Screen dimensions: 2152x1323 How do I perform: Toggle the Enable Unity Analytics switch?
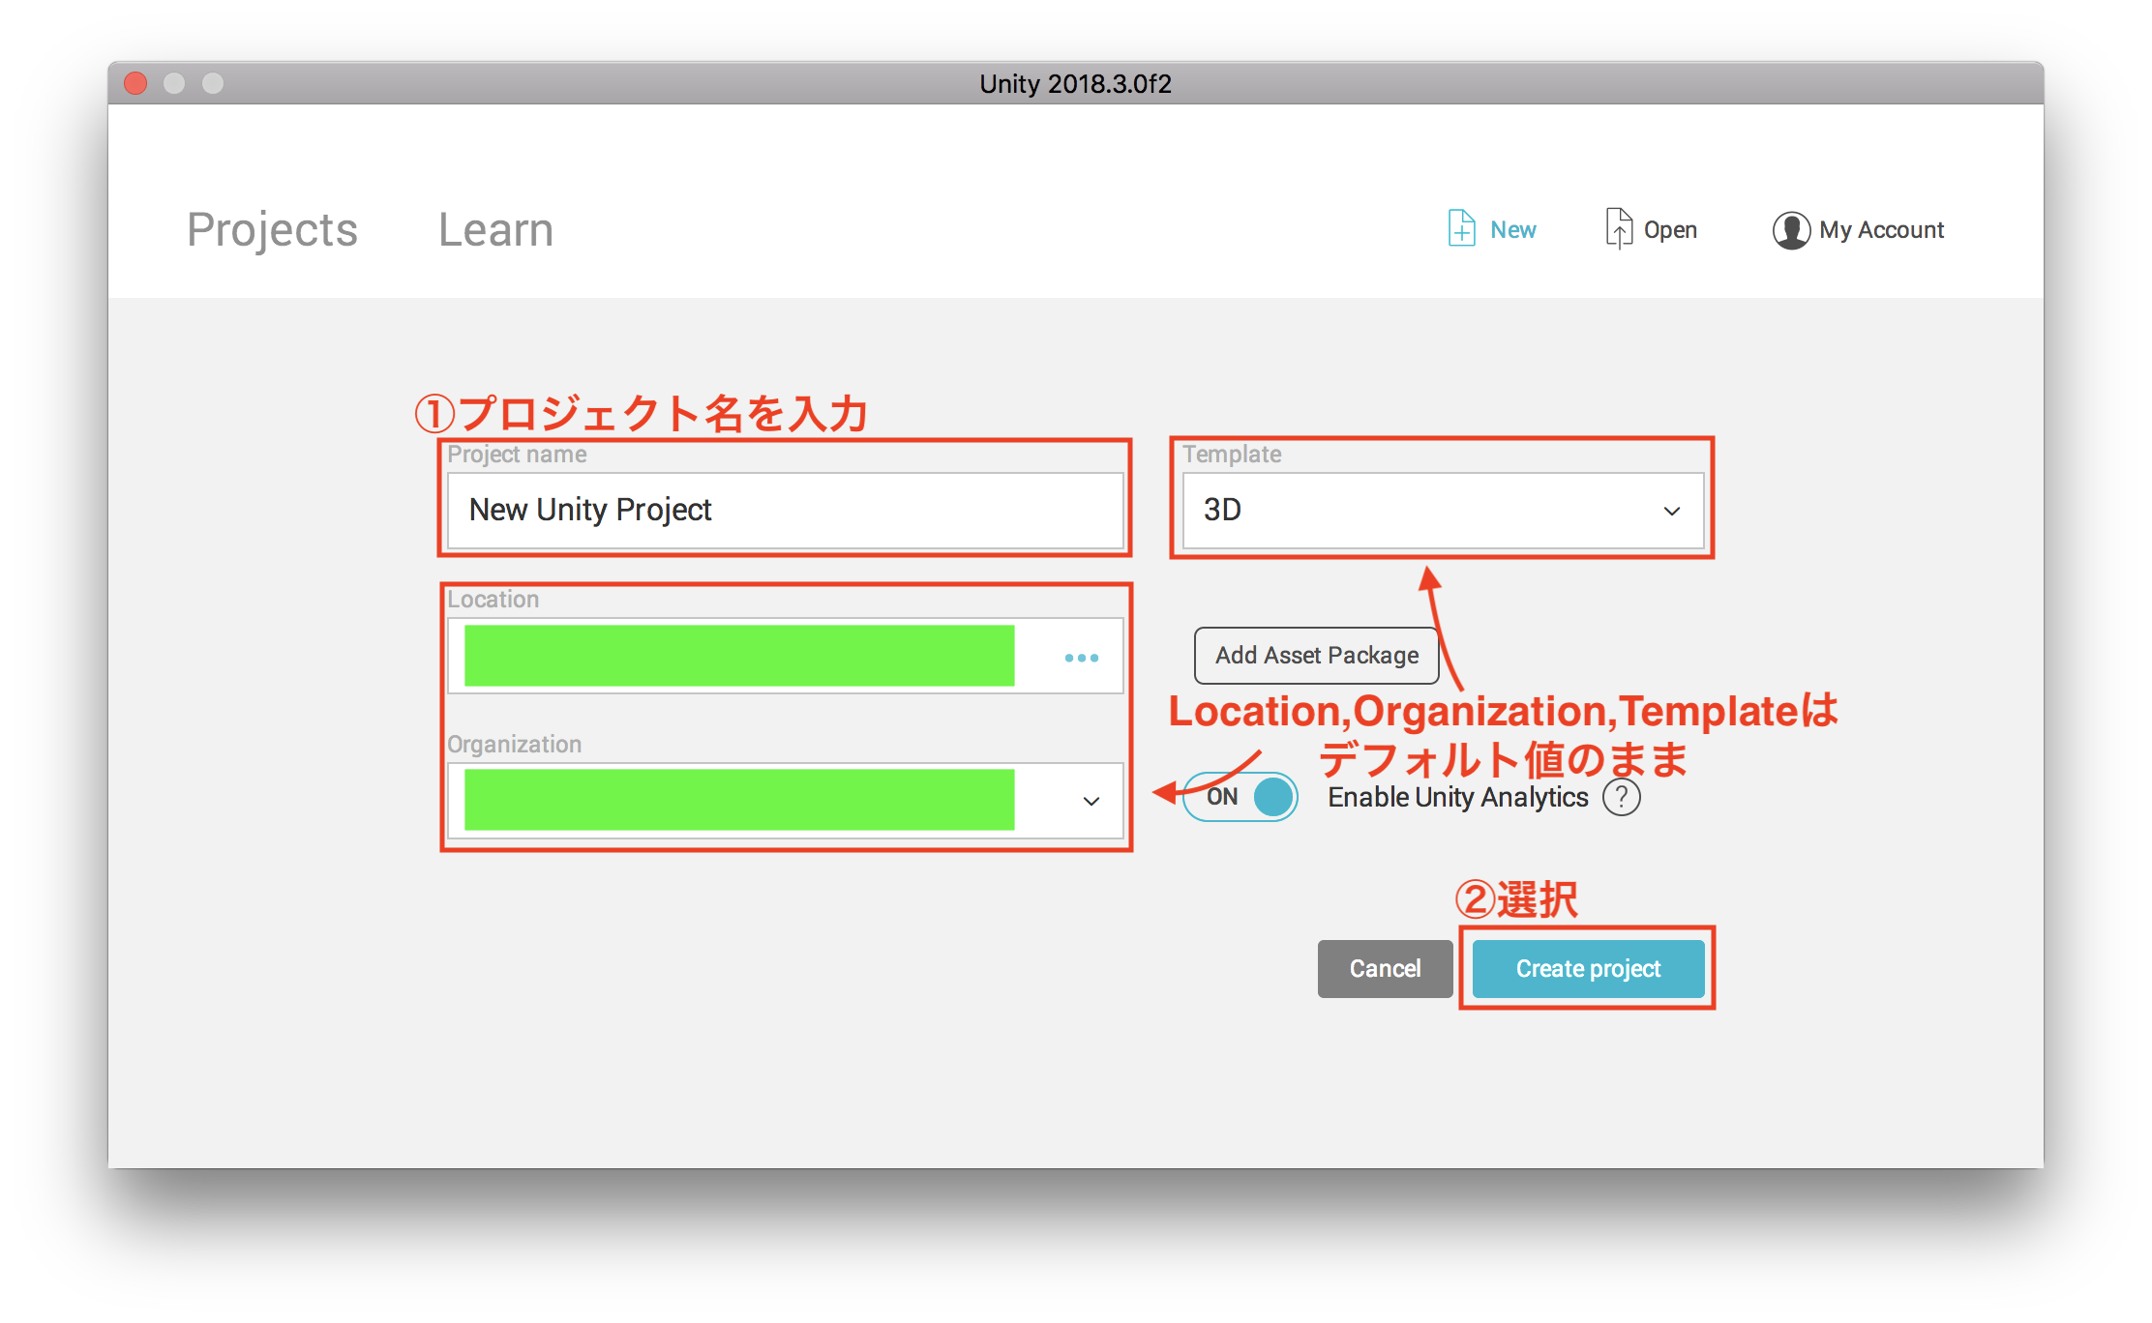click(1240, 797)
